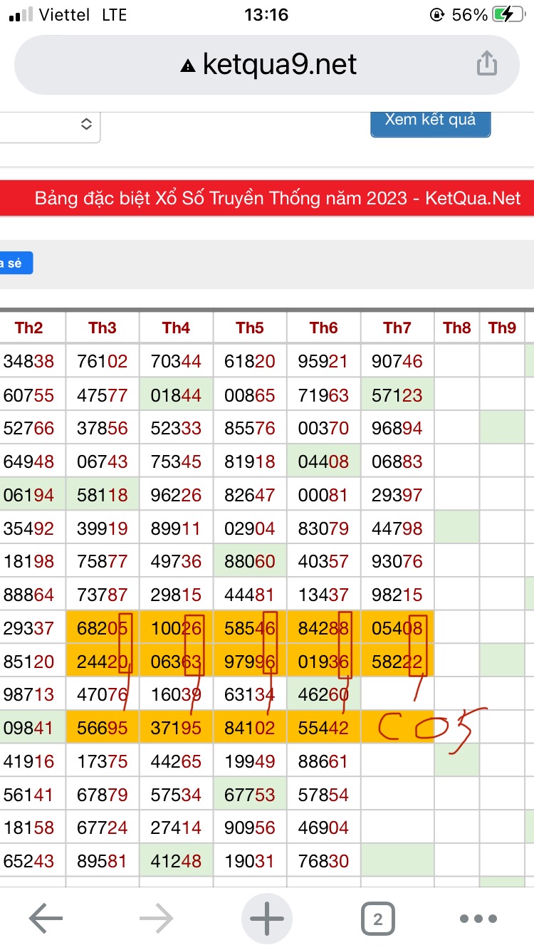Image resolution: width=534 pixels, height=950 pixels.
Task: Select the Th7 column header
Action: click(397, 328)
